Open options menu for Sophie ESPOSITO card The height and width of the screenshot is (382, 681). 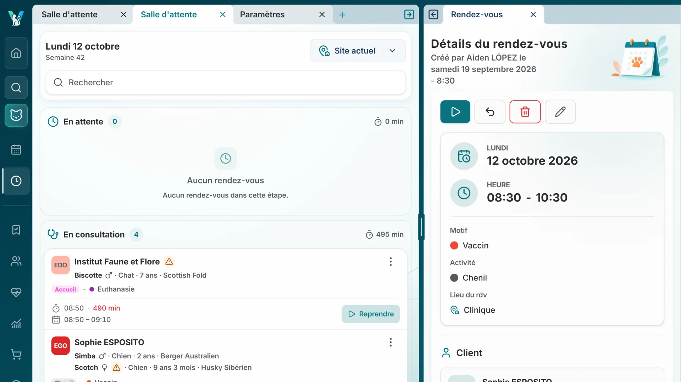[x=391, y=342]
